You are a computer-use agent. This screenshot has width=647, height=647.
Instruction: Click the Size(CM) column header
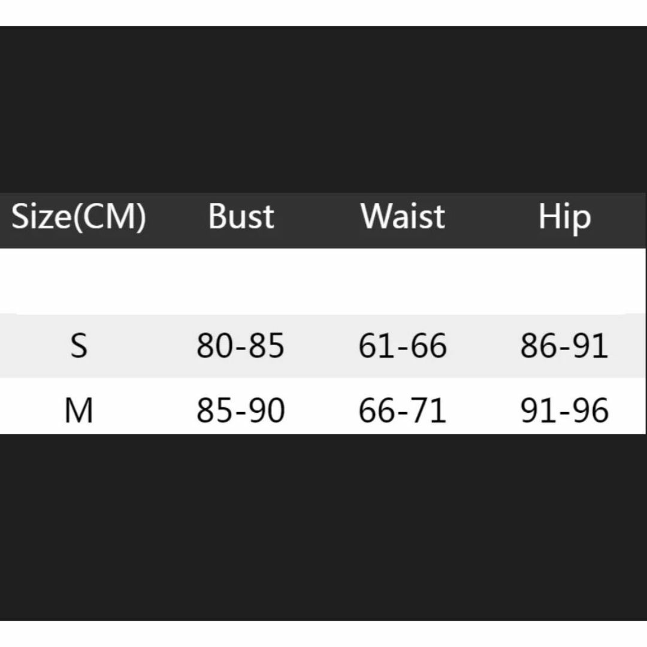tap(79, 217)
